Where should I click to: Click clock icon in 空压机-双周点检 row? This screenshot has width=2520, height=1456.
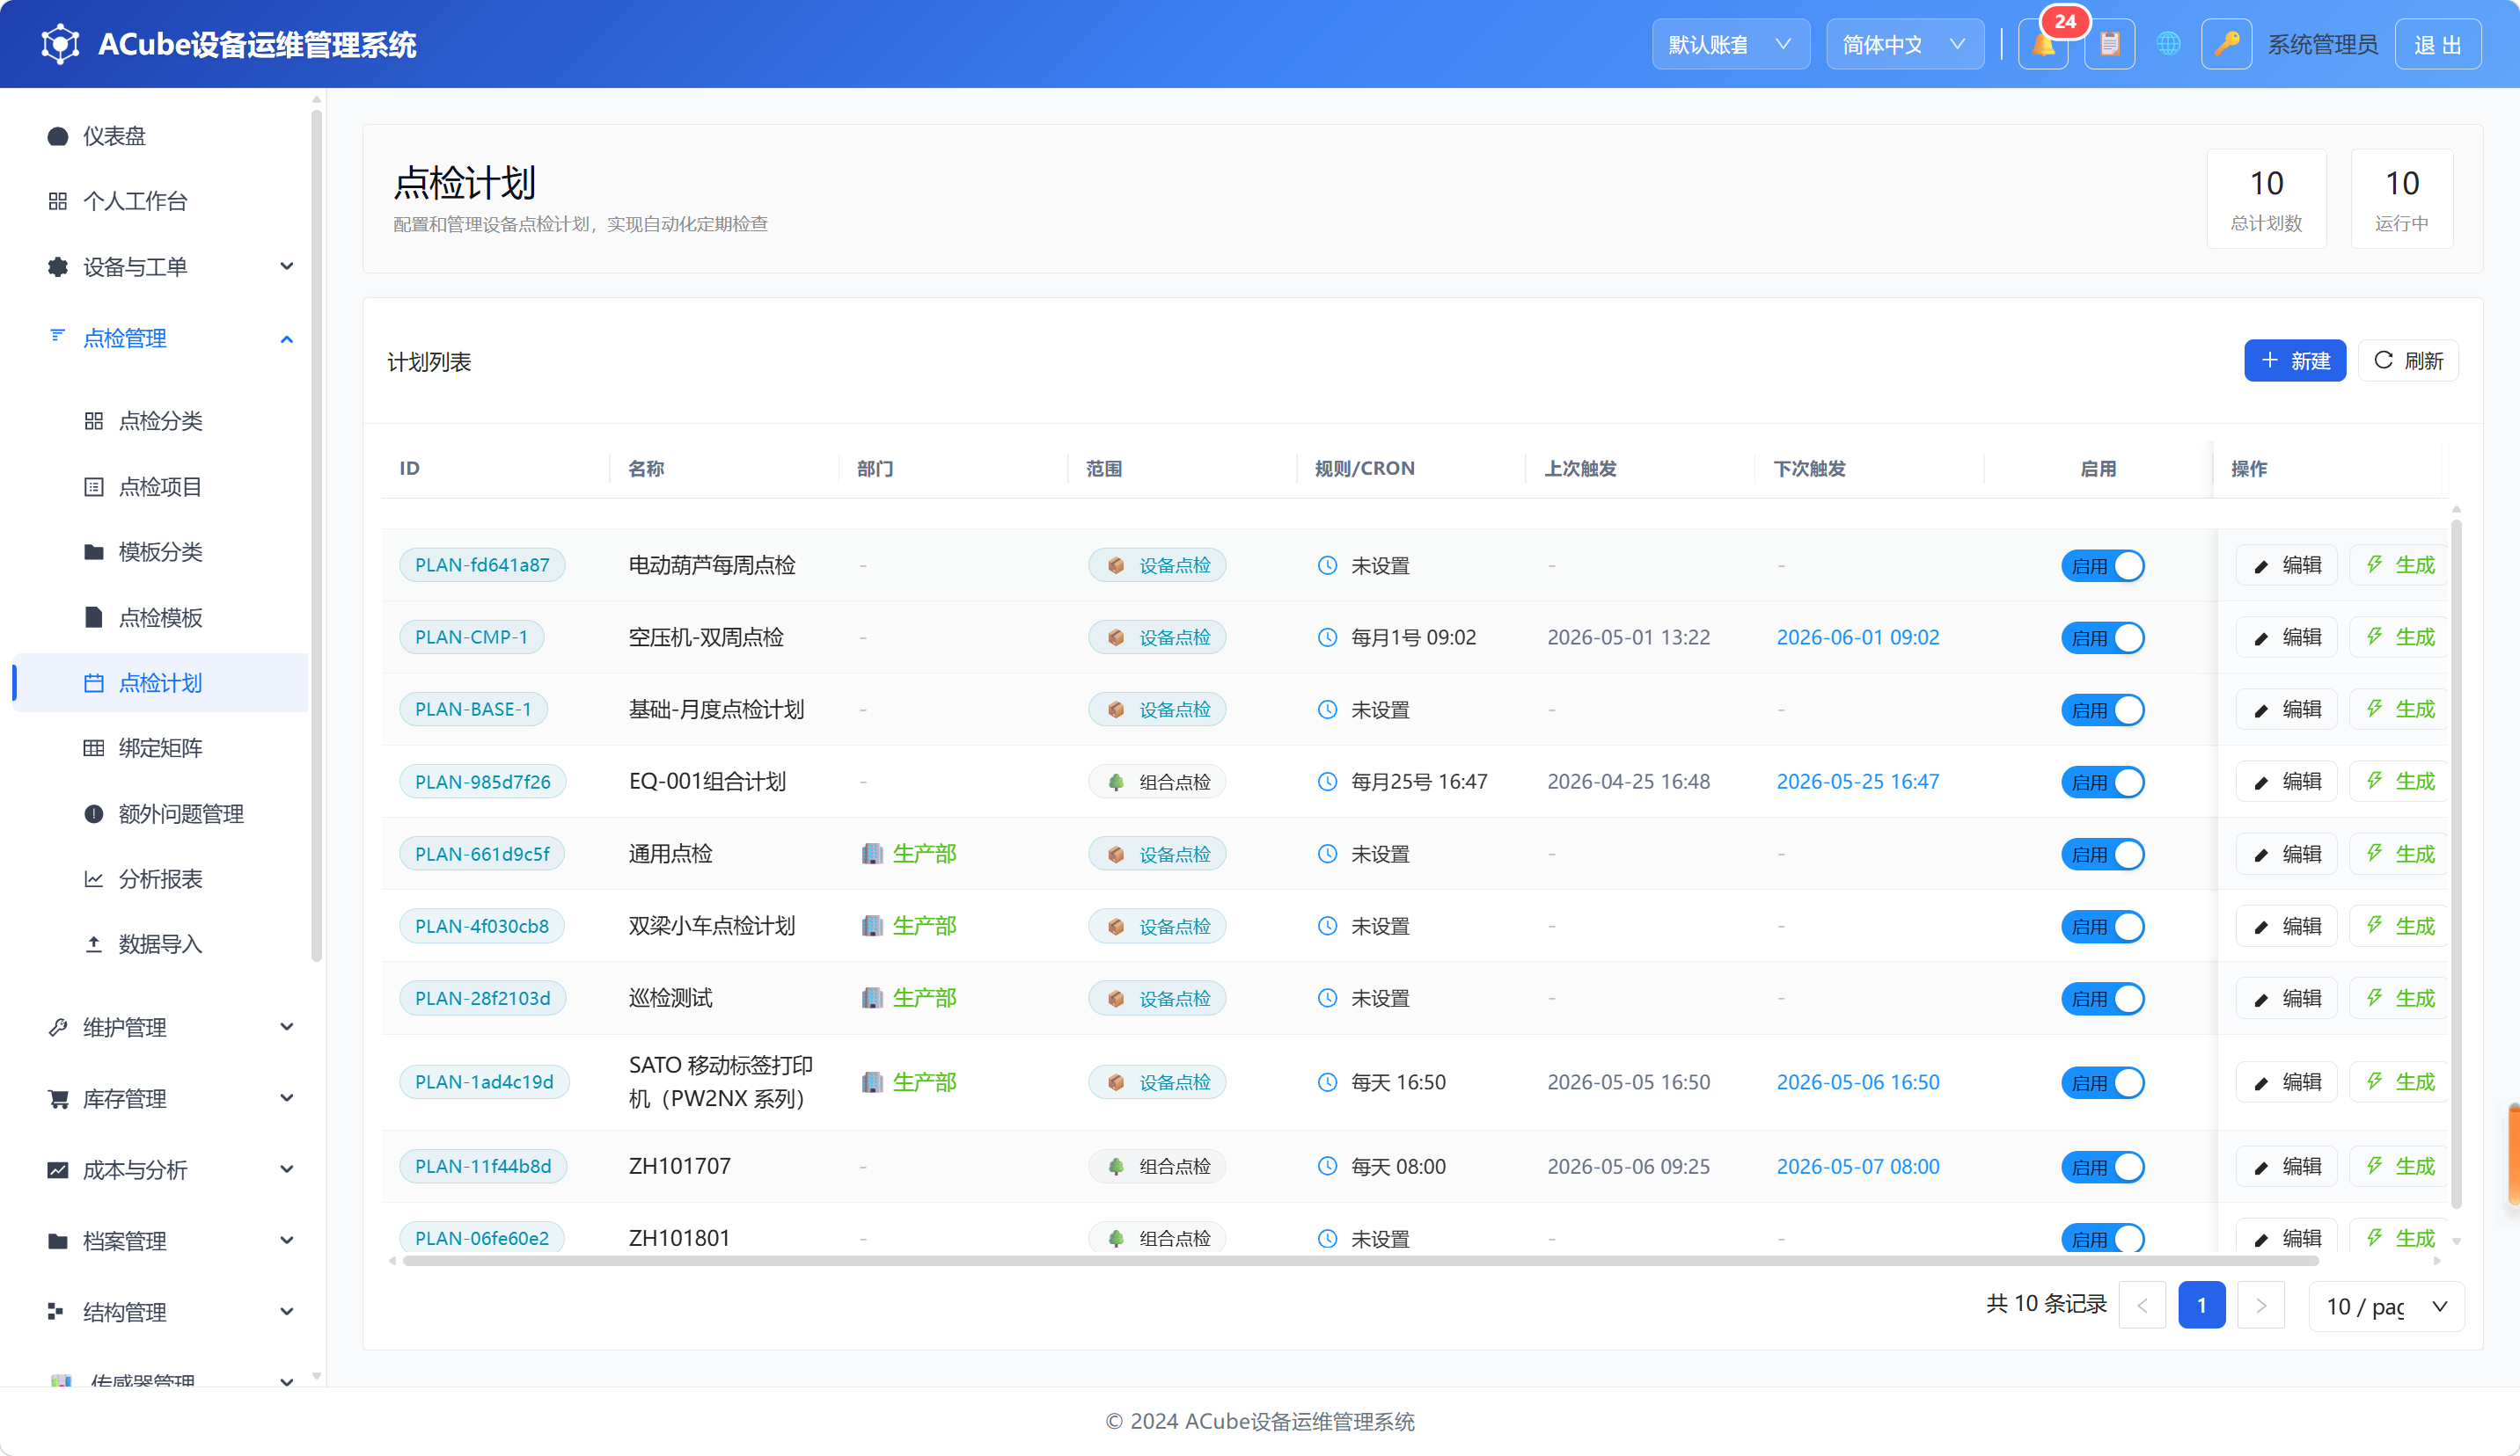[1327, 637]
